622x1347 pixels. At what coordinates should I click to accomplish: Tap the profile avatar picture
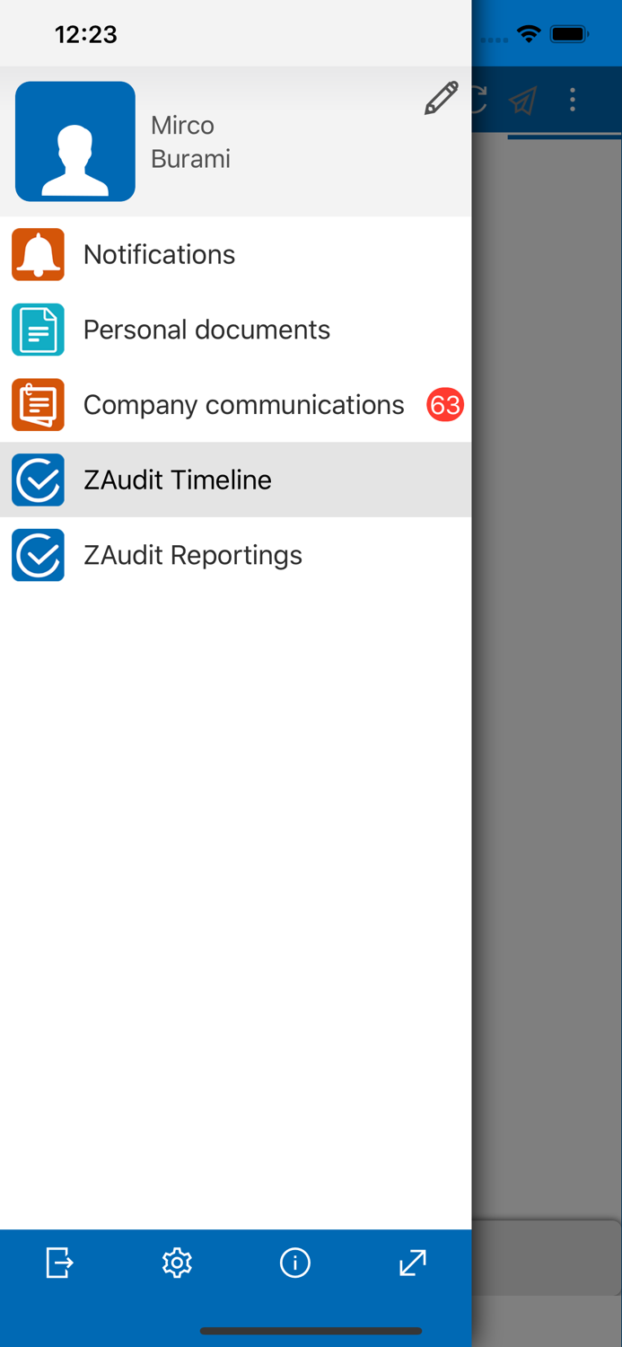(75, 141)
